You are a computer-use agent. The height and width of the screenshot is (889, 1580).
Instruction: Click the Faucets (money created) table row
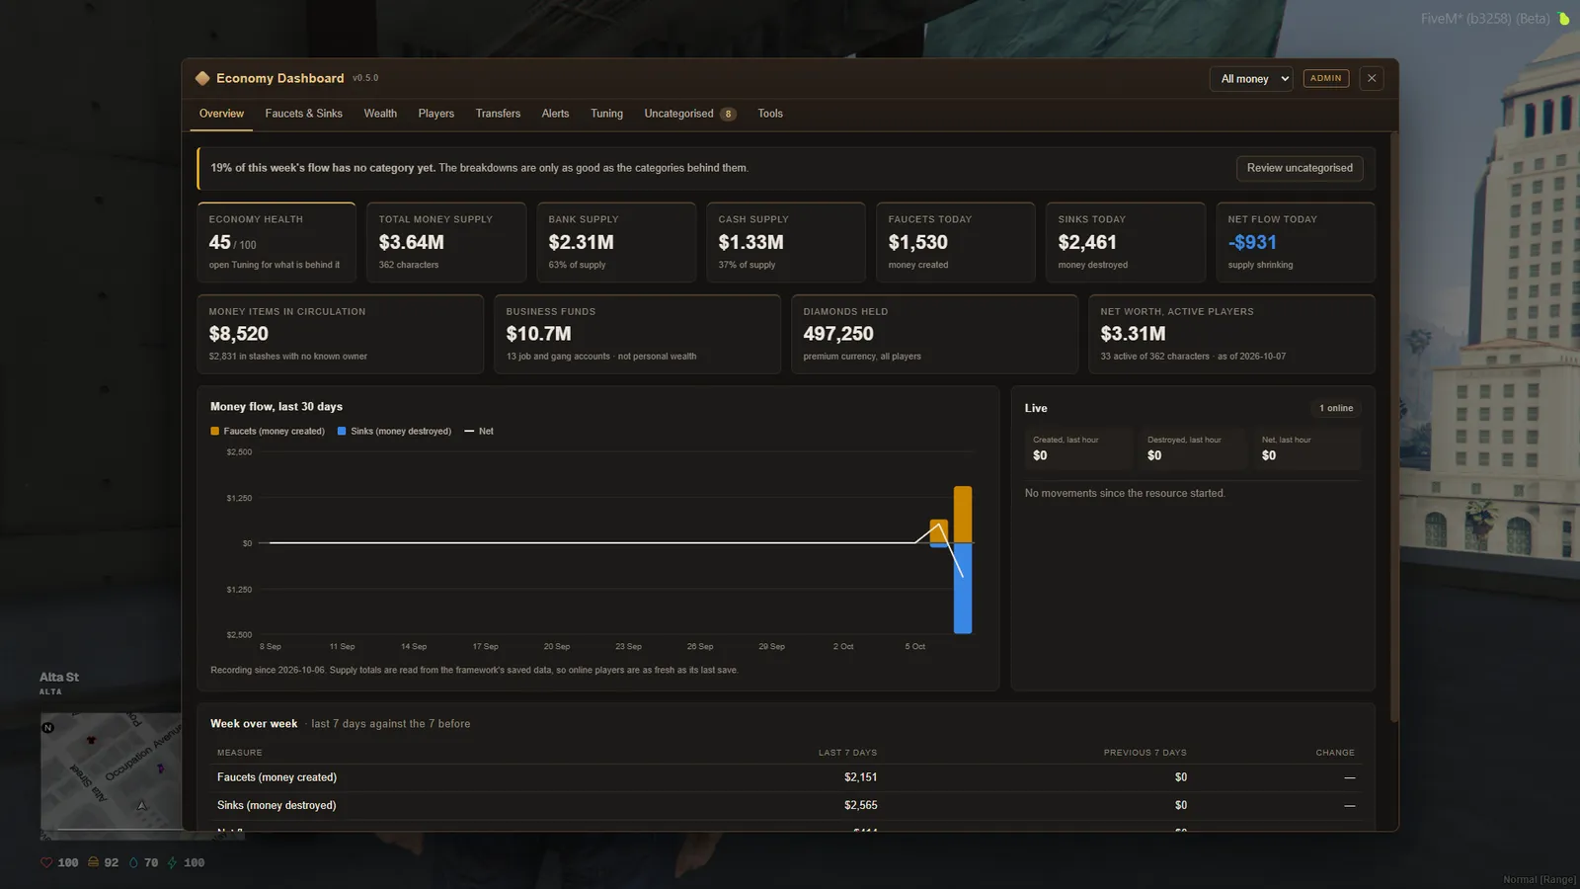(786, 777)
